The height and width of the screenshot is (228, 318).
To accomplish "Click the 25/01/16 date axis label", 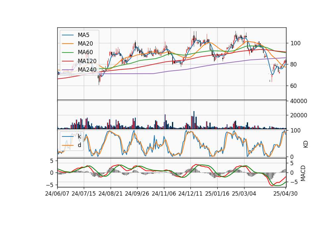I will [x=217, y=194].
